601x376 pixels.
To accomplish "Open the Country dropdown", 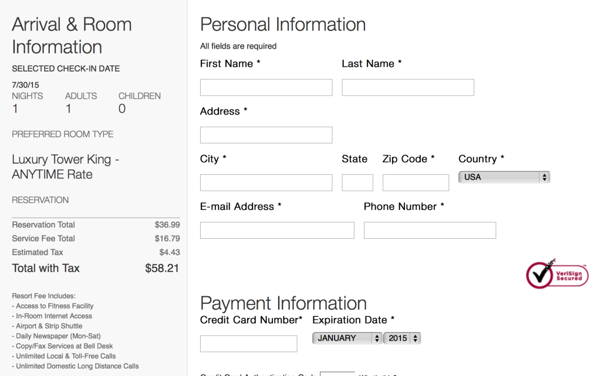I will [x=504, y=177].
